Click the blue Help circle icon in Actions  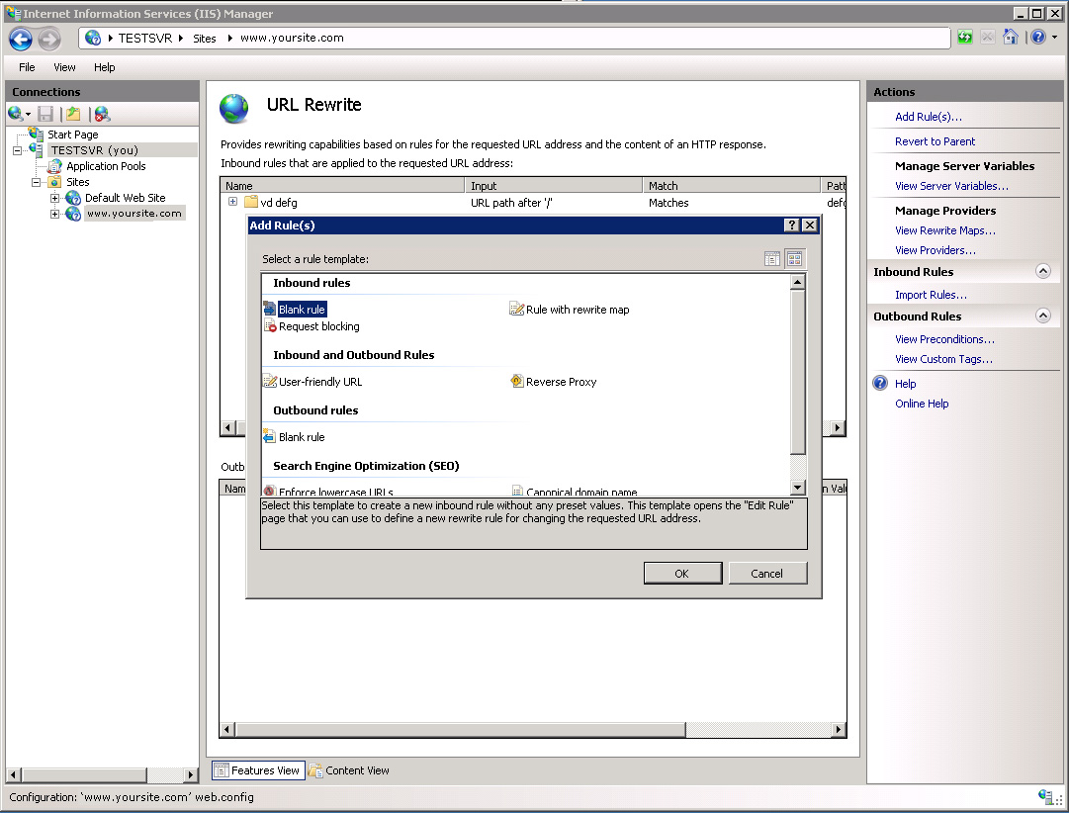pos(880,383)
